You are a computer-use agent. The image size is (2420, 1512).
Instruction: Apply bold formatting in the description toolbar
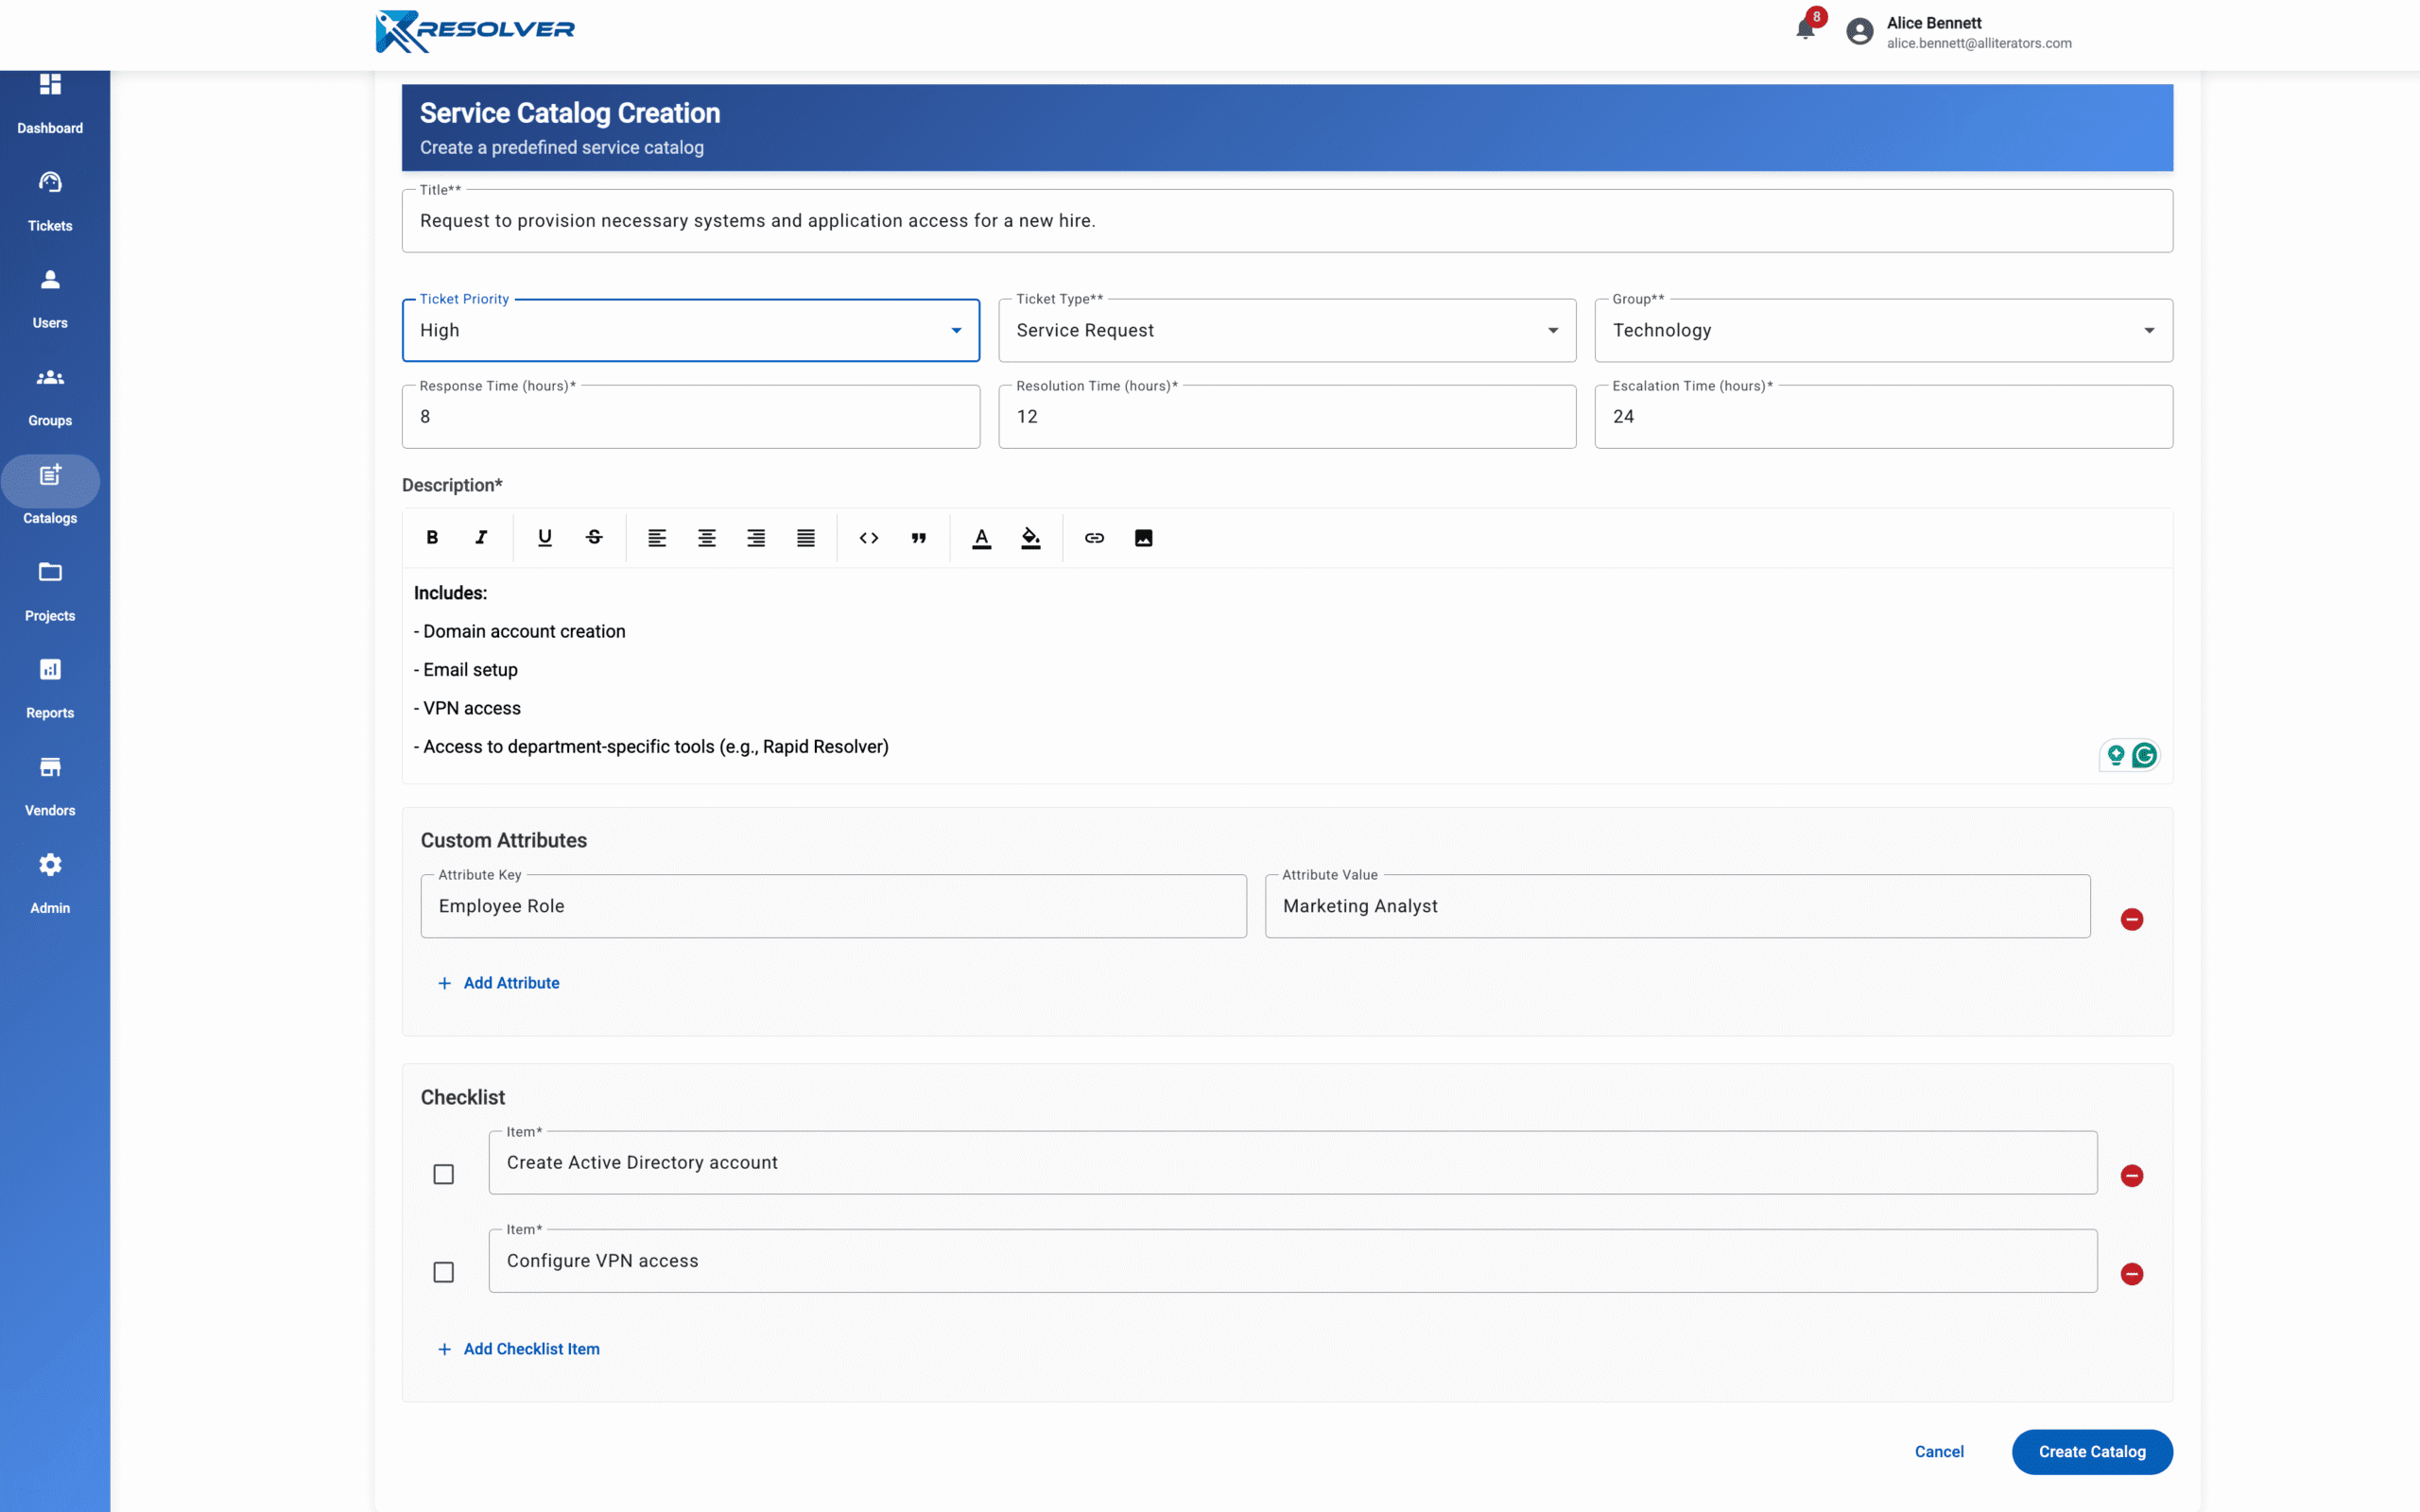[432, 538]
